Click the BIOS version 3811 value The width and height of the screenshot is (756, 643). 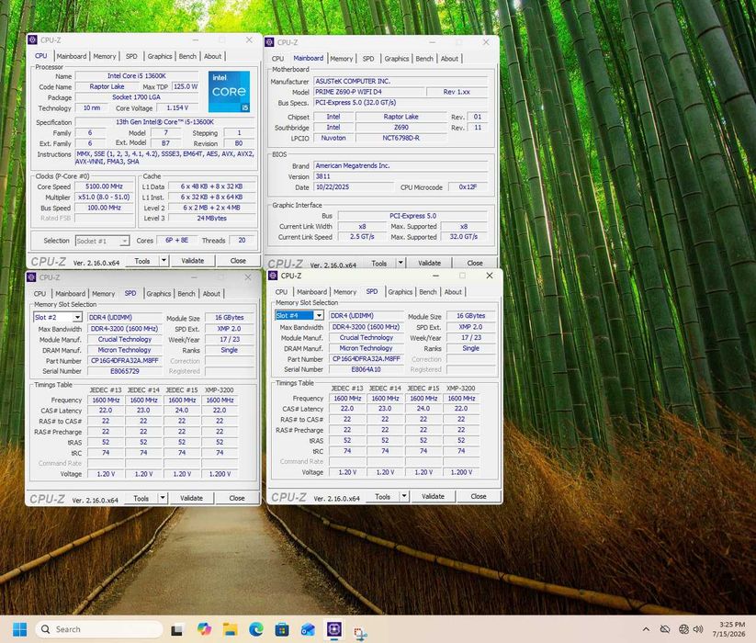(x=400, y=176)
